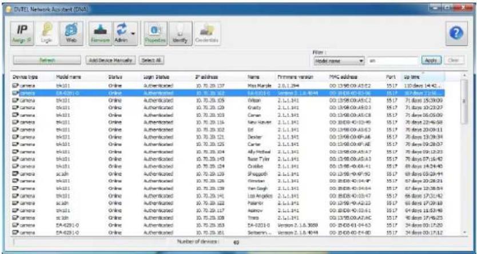Click the '71 days 15:39:09' up time cell

423,100
